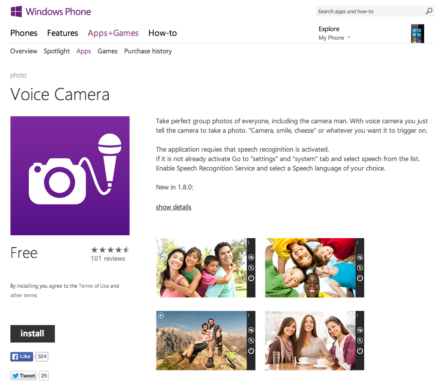
Task: Click flash icon on children circle screenshot
Action: pyautogui.click(x=360, y=268)
